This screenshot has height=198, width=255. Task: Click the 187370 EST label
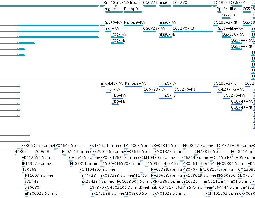click(97, 187)
